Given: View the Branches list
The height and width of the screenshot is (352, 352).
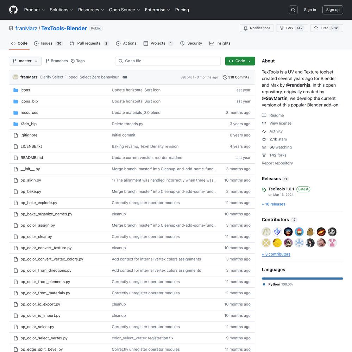Looking at the screenshot, I should (57, 61).
